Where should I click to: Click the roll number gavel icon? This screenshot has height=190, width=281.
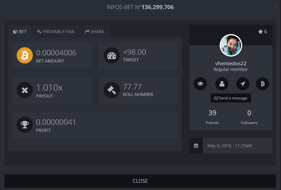point(112,90)
